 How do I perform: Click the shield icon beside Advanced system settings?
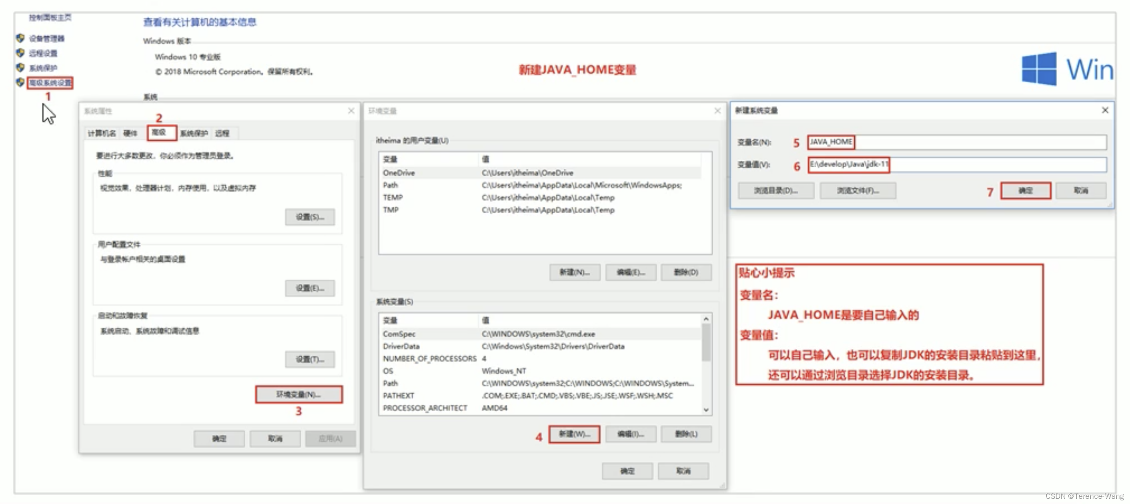pyautogui.click(x=20, y=82)
